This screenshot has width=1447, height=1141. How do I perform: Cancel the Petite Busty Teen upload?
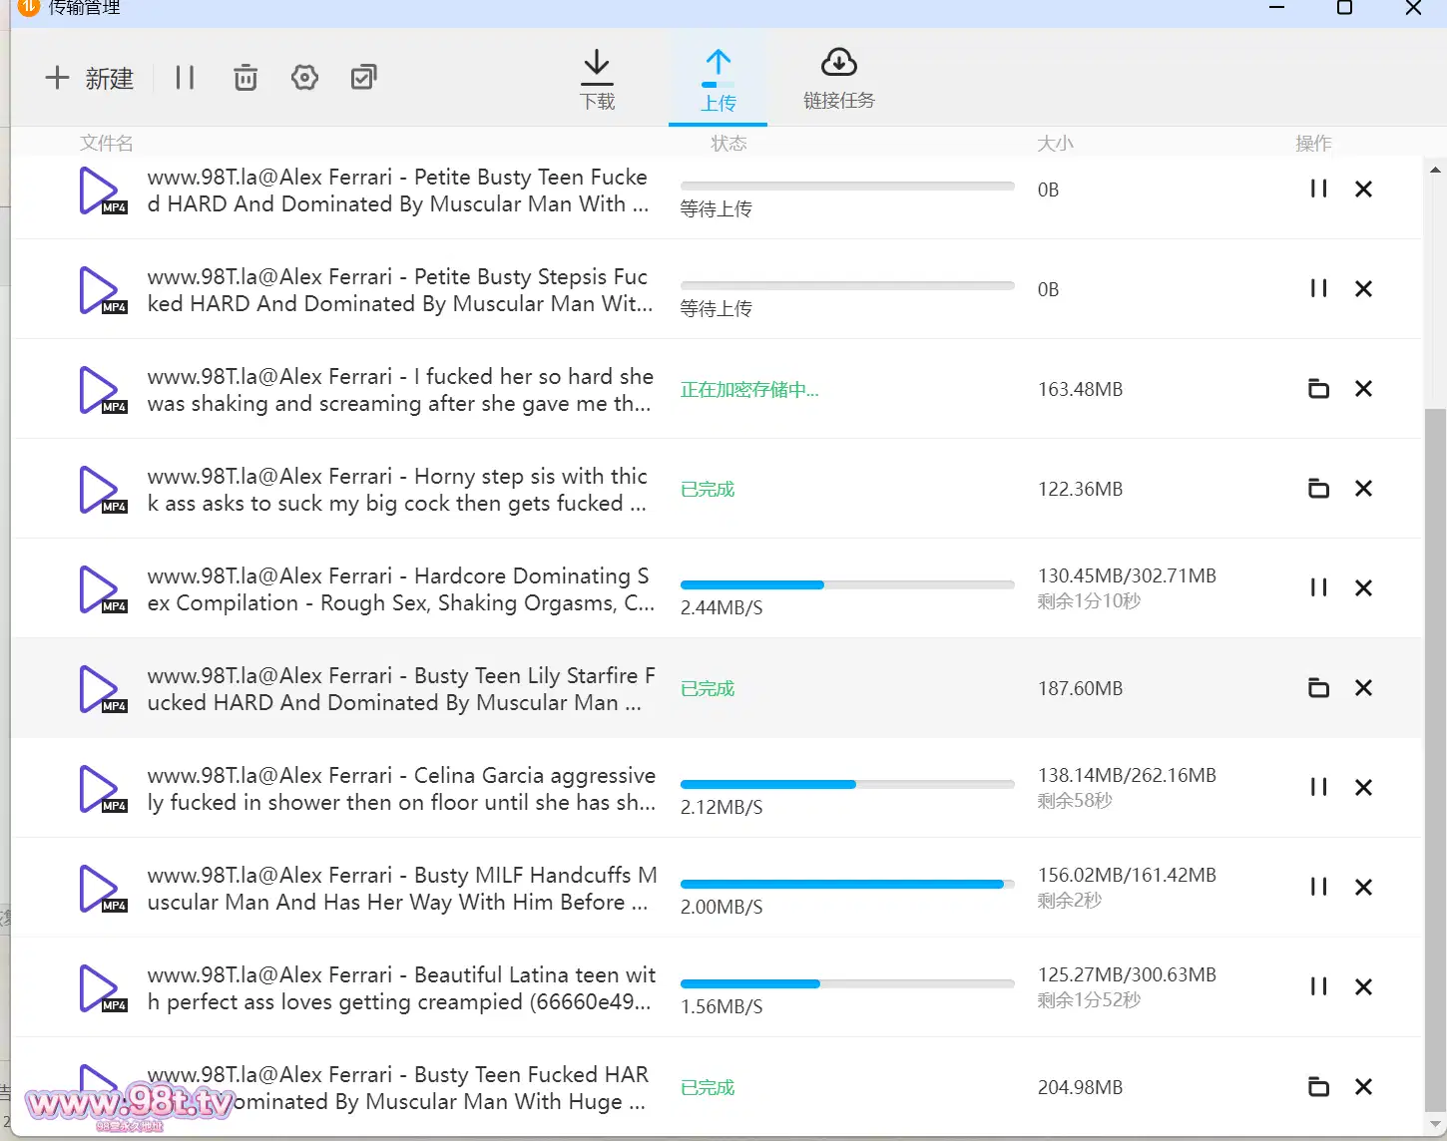click(x=1363, y=189)
